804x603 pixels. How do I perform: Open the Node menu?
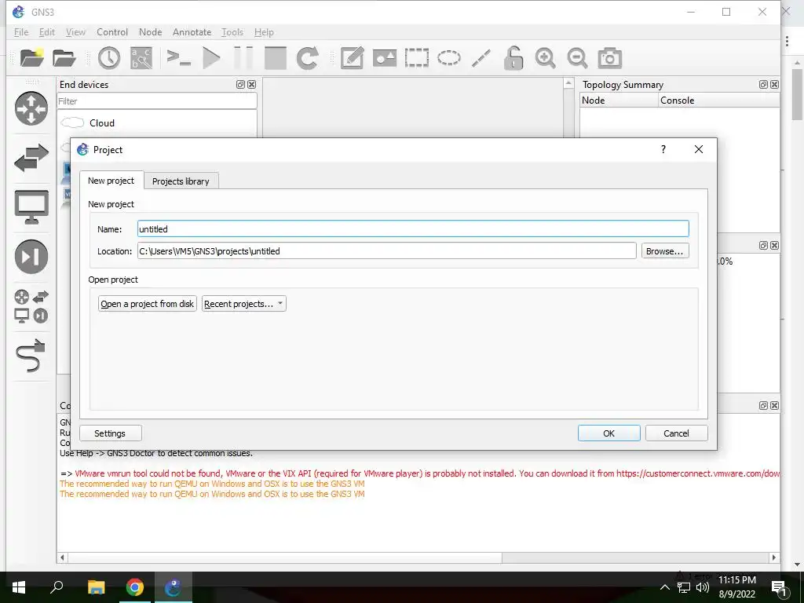tap(150, 31)
